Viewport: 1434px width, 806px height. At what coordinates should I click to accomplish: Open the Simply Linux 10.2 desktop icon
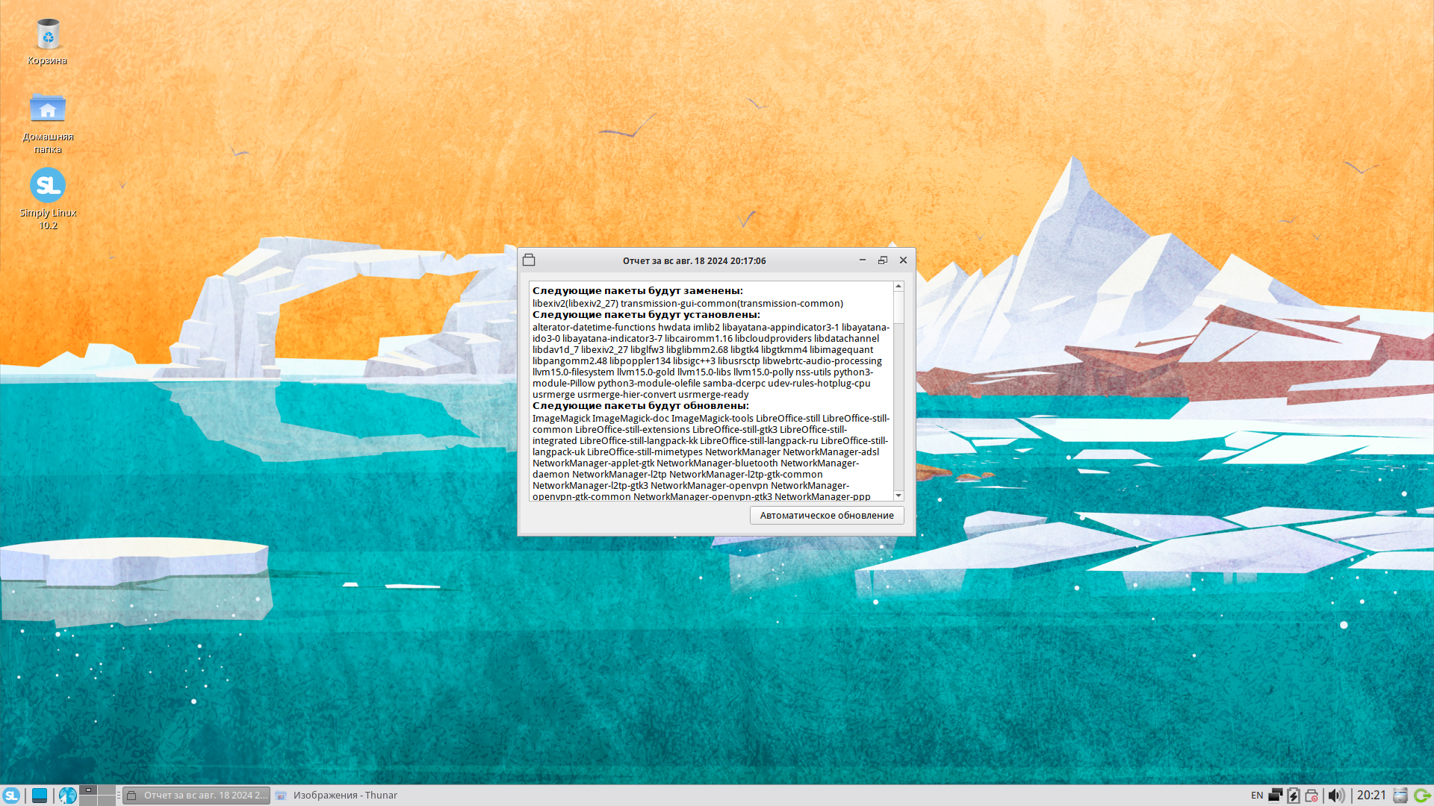pyautogui.click(x=47, y=185)
